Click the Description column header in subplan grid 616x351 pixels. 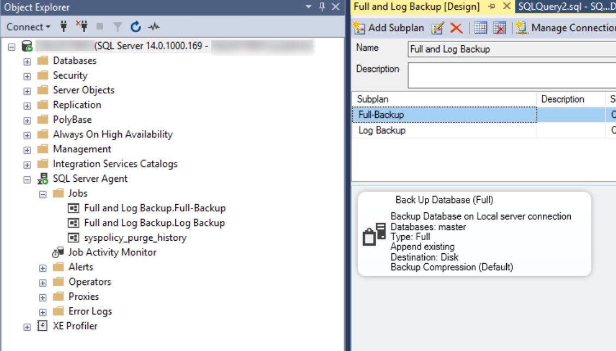[x=571, y=99]
